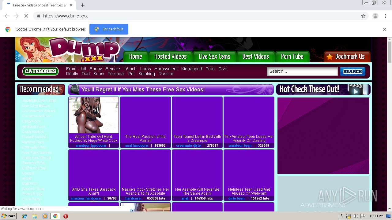The height and width of the screenshot is (220, 392).
Task: Select the Snow category link
Action: [99, 74]
